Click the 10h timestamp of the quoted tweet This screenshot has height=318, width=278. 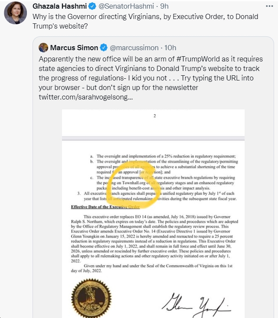click(x=170, y=48)
